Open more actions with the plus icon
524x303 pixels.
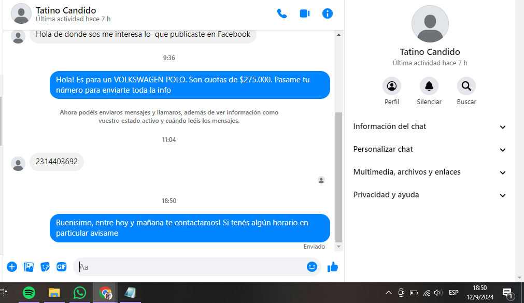(x=12, y=267)
